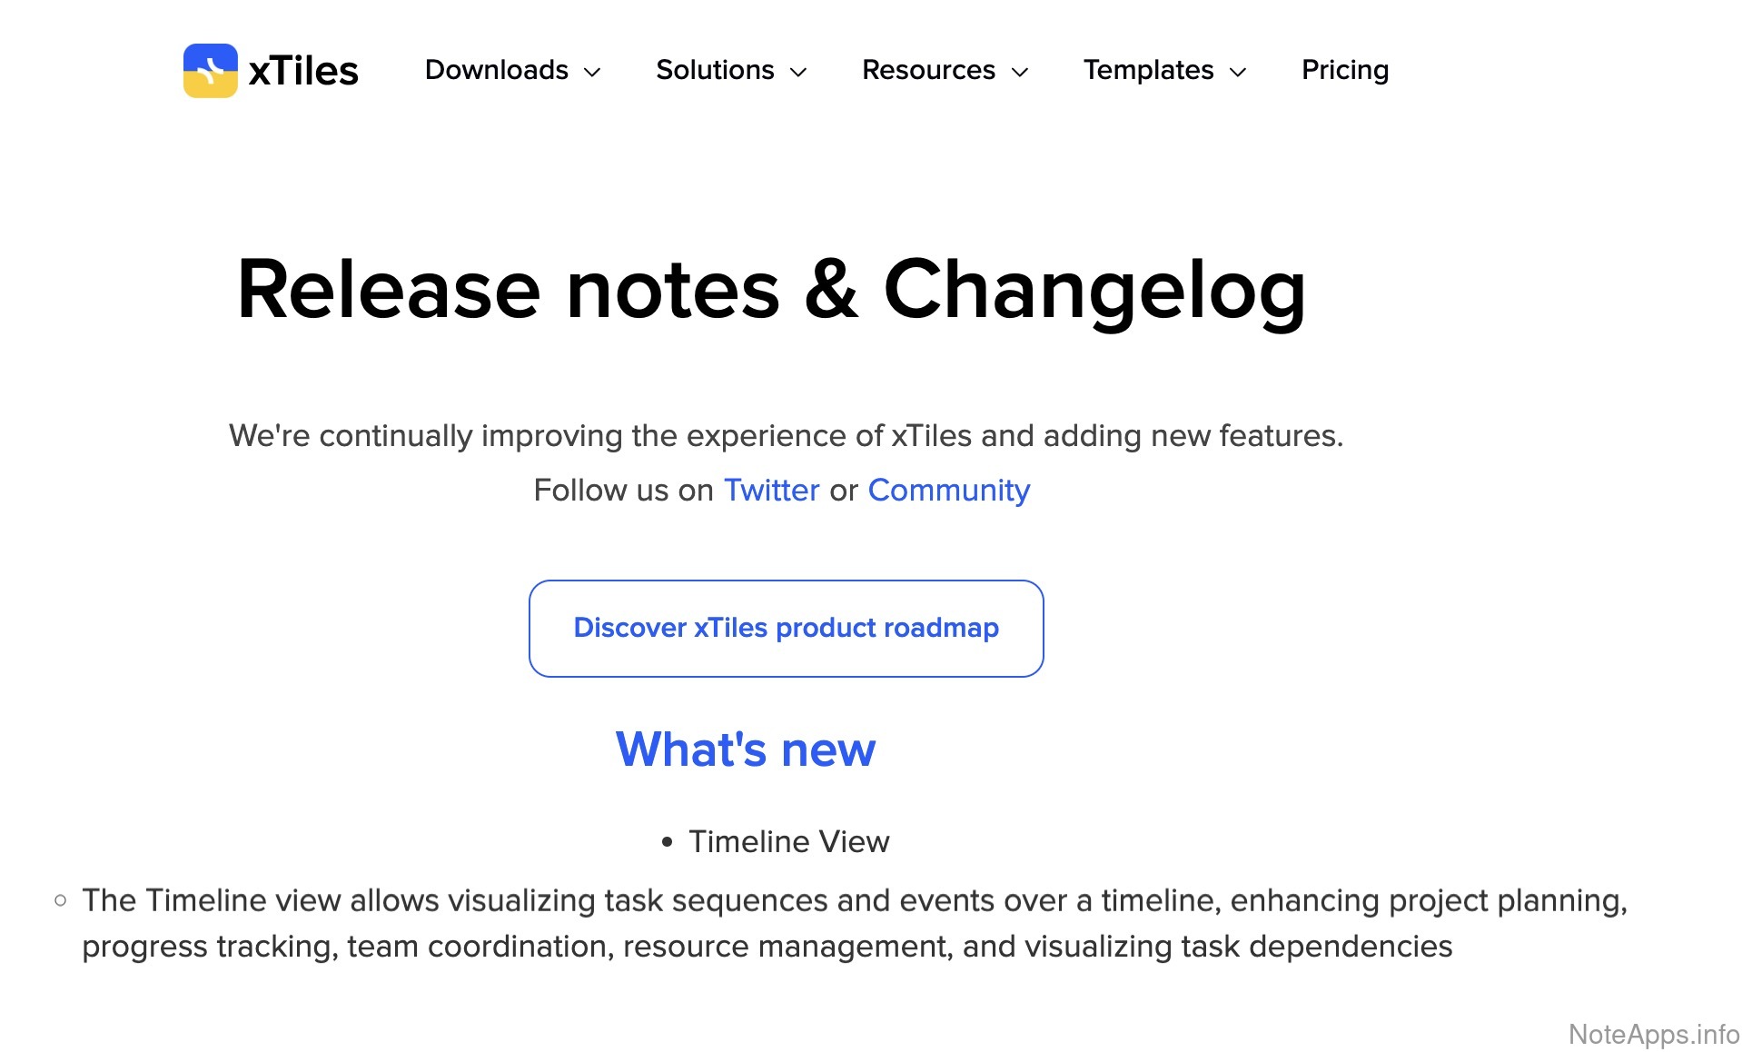
Task: Click the Release notes & Changelog title
Action: (771, 289)
